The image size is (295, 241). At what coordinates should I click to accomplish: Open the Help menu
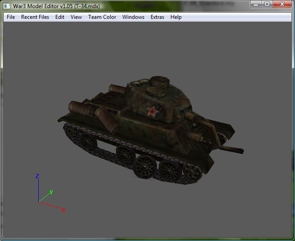pyautogui.click(x=176, y=17)
